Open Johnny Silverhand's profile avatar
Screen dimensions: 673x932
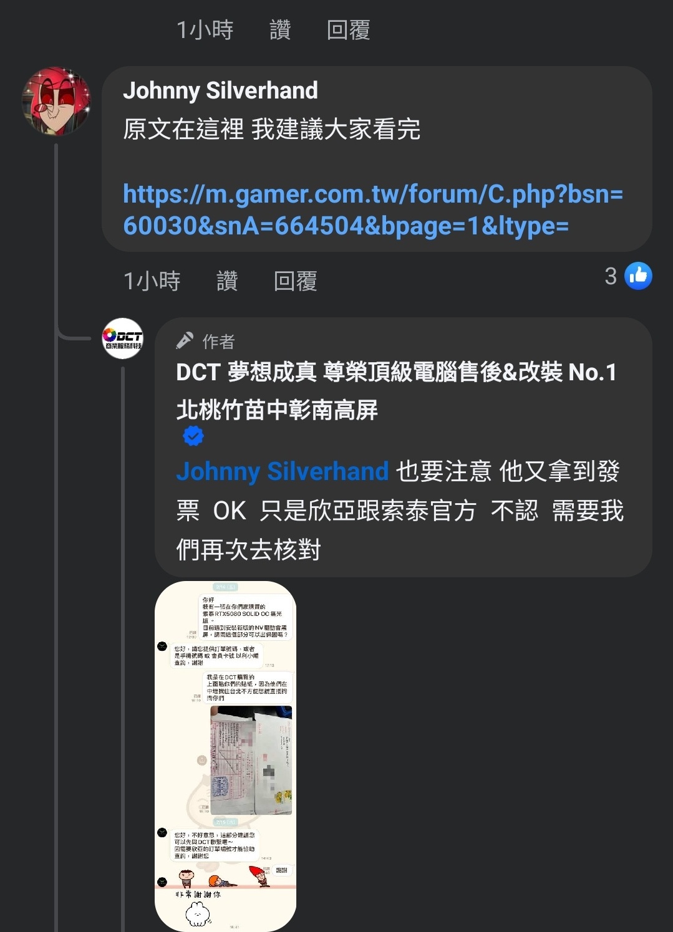coord(56,101)
